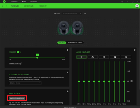140x108 pixels.
Task: Click the volume maximum label 100
Action: pyautogui.click(x=63, y=60)
